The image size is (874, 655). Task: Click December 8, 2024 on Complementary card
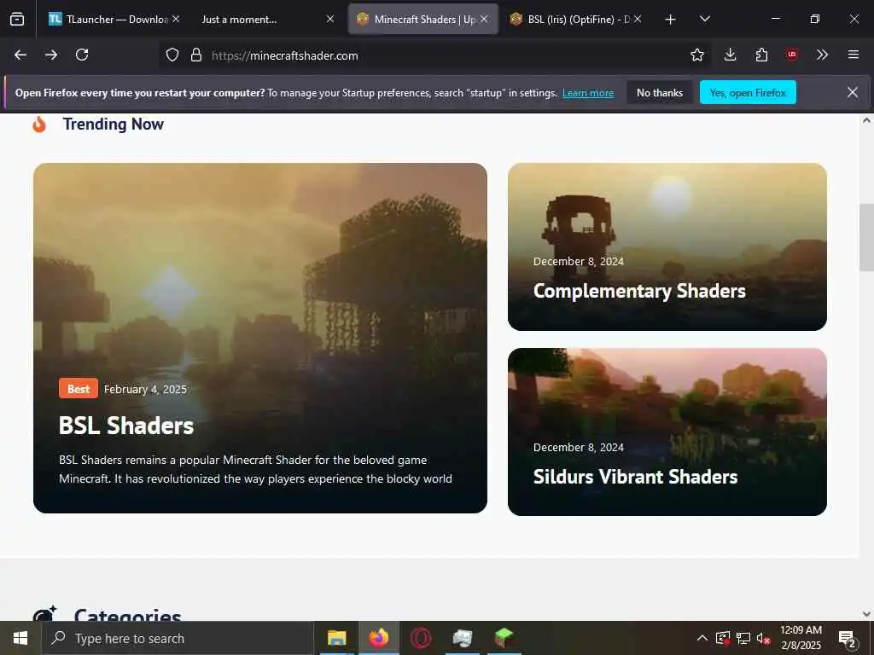pyautogui.click(x=579, y=261)
